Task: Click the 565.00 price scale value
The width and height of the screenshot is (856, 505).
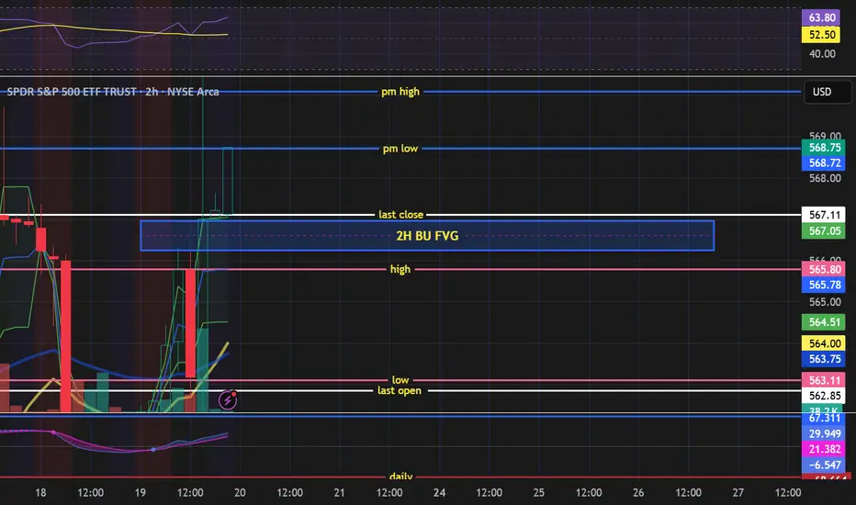Action: 825,302
